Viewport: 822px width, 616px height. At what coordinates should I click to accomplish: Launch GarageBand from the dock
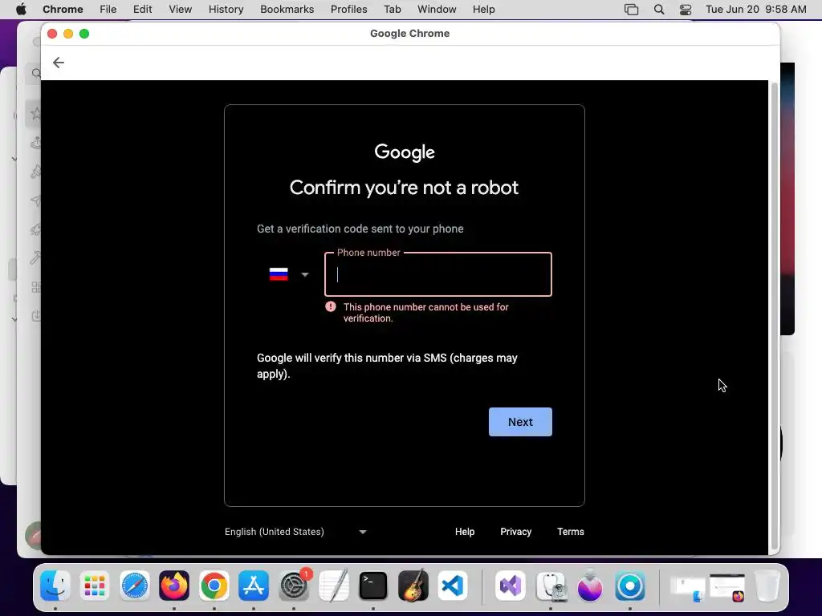tap(413, 585)
